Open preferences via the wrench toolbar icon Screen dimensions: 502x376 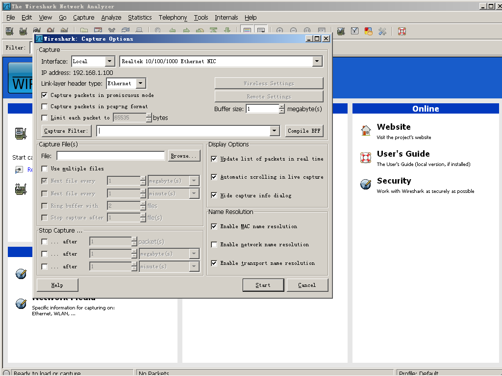tap(382, 31)
